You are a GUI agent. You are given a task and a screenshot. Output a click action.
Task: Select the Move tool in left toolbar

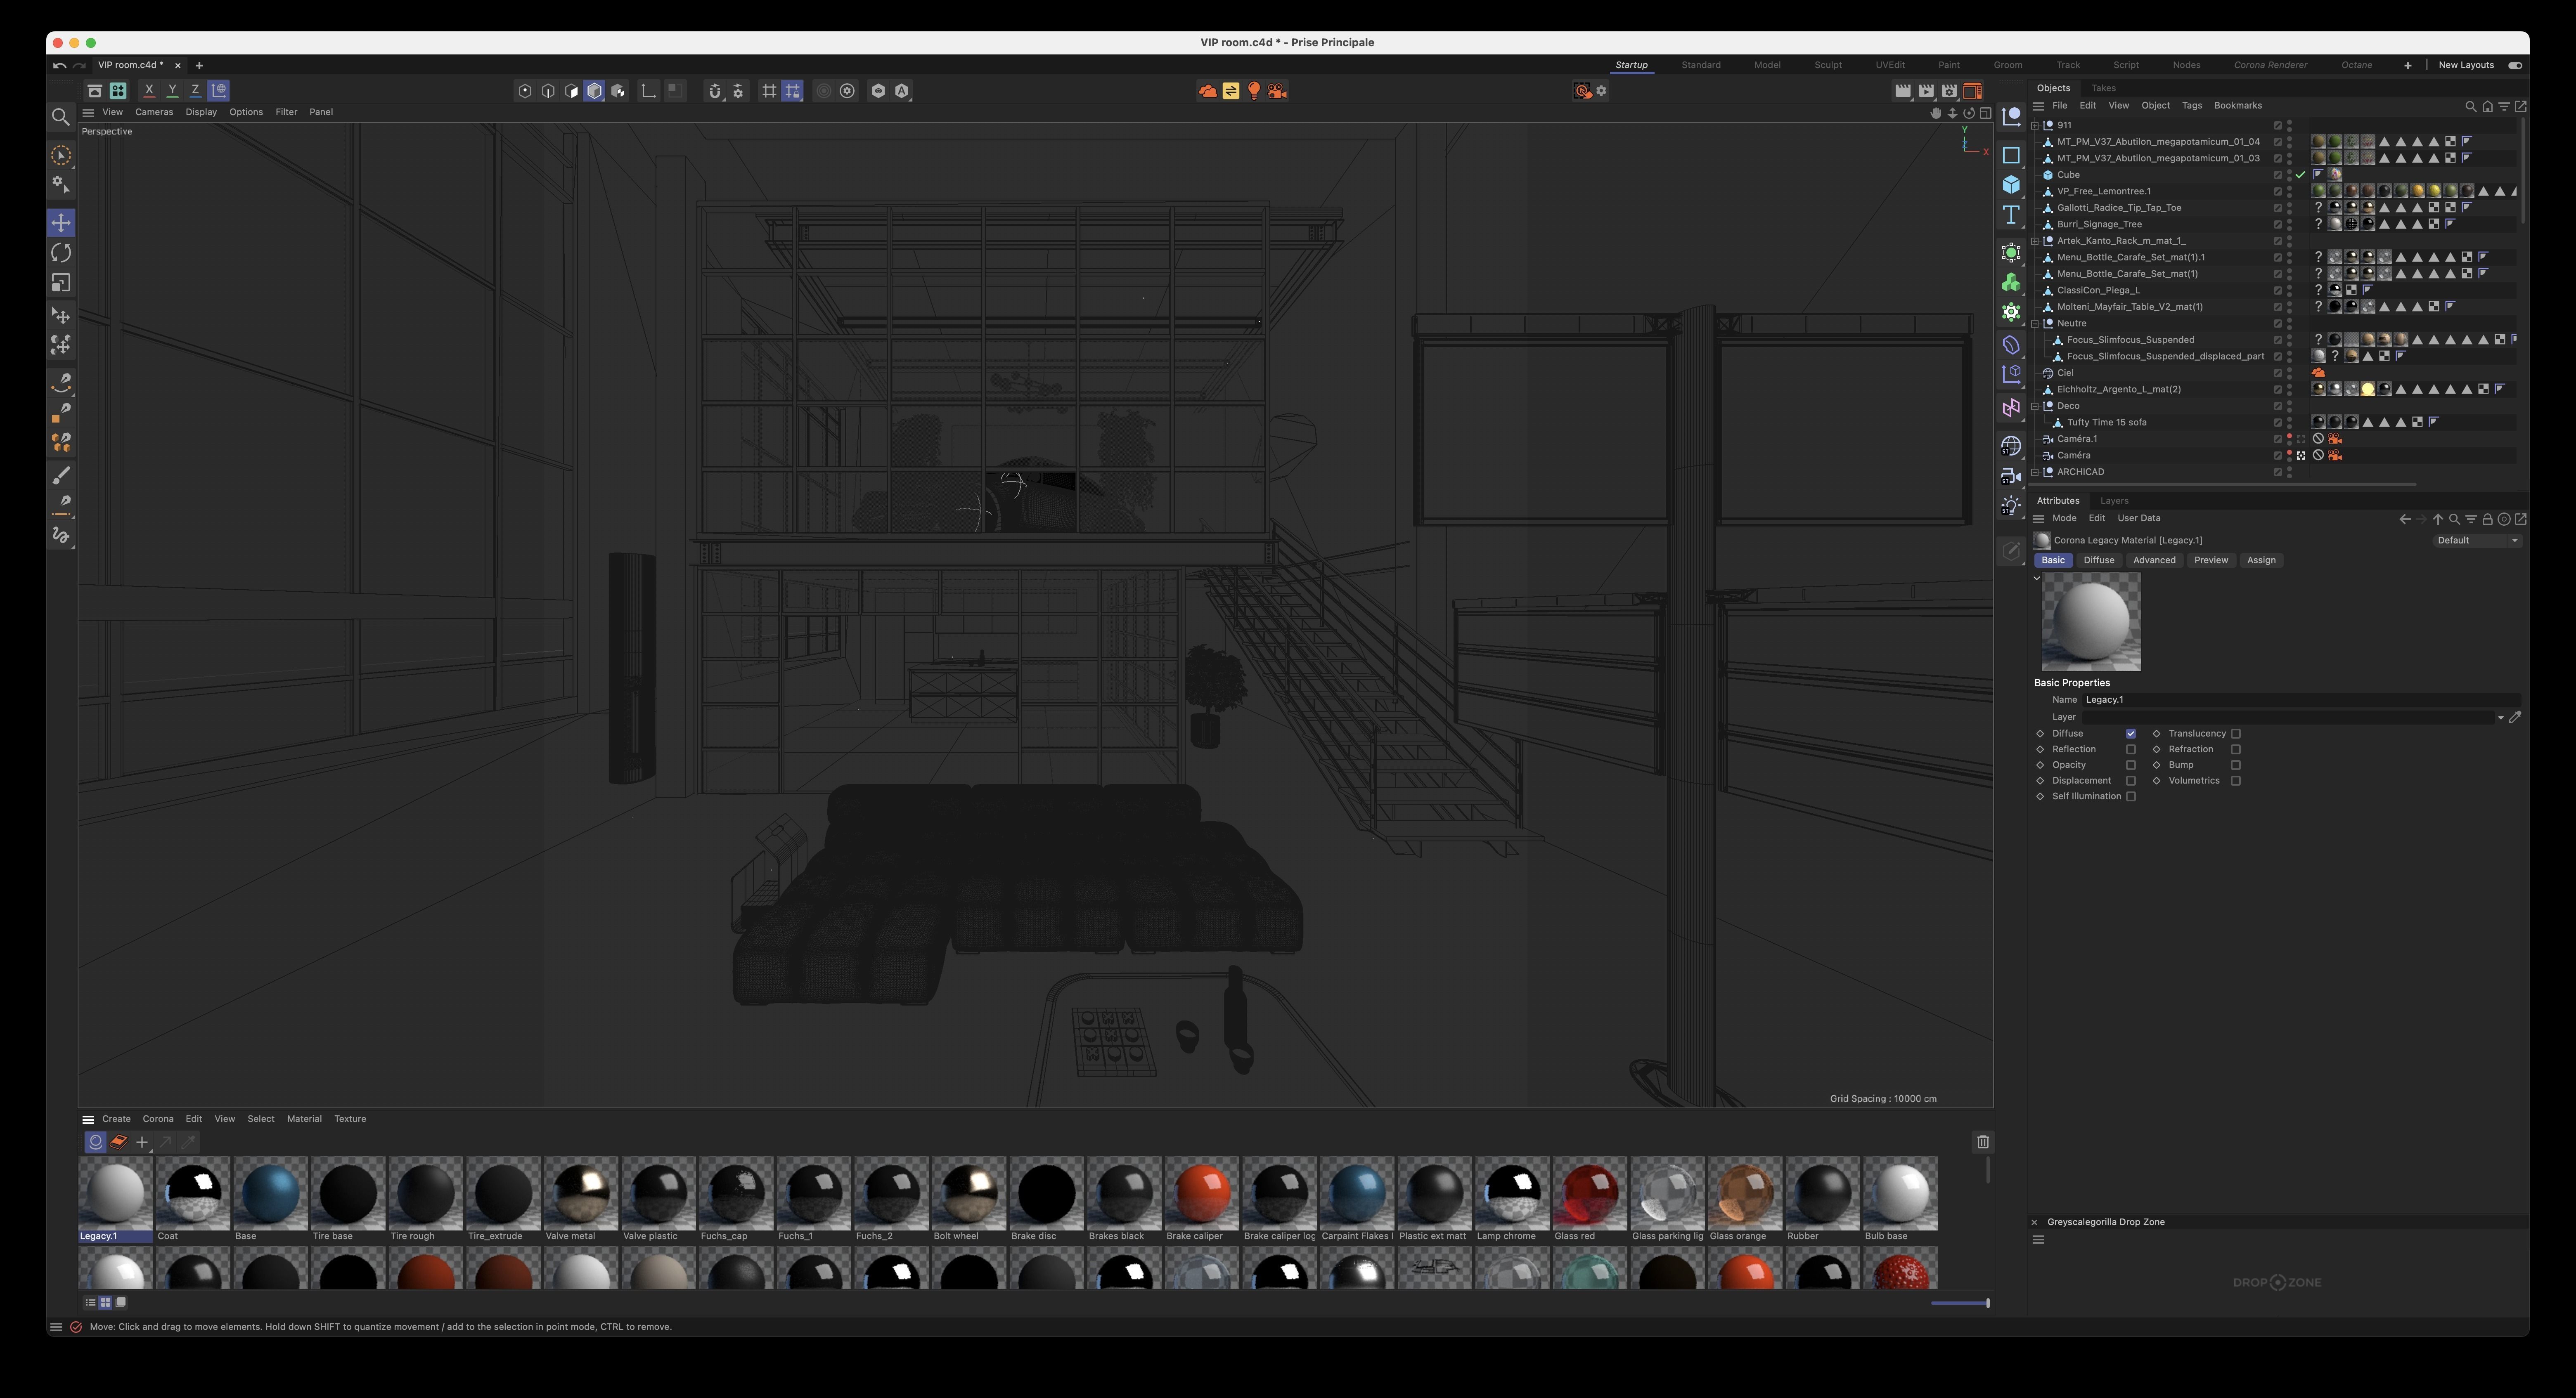pyautogui.click(x=61, y=223)
